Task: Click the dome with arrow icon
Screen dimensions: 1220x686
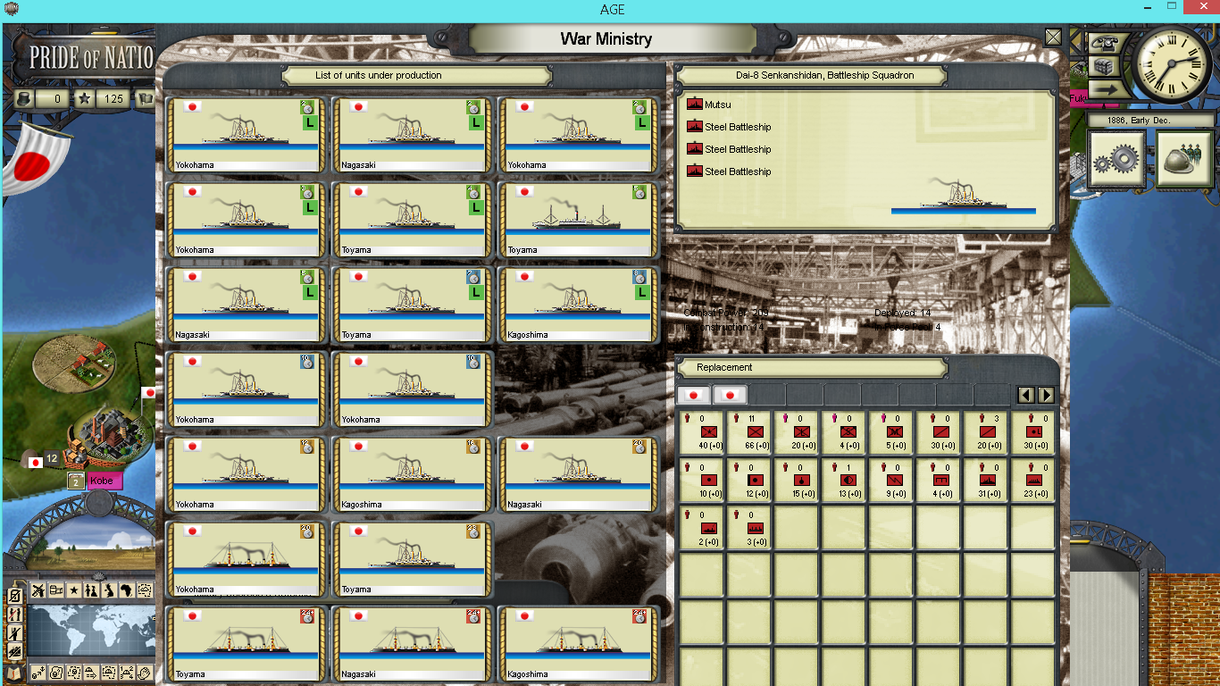Action: pyautogui.click(x=91, y=674)
